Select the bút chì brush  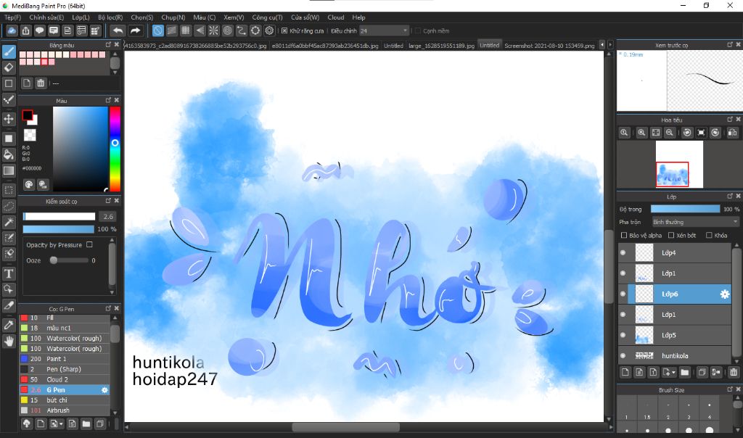coord(65,400)
